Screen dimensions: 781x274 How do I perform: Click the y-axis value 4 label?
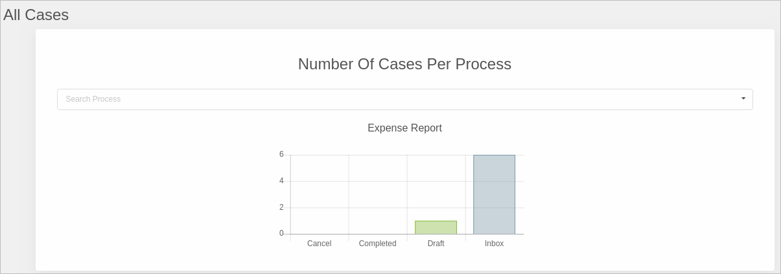coord(281,181)
